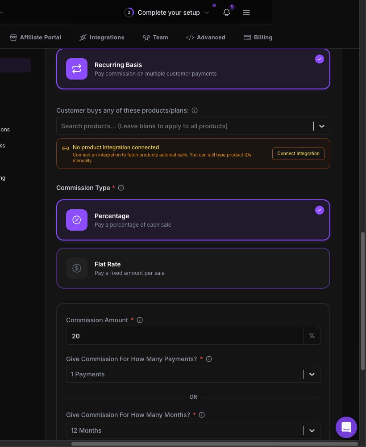Expand the Complete your setup menu
366x447 pixels.
tap(167, 13)
